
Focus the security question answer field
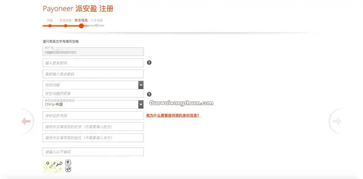[x=93, y=93]
